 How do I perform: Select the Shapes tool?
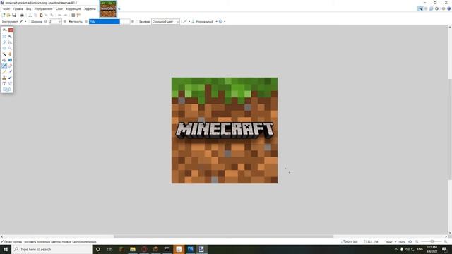[x=7, y=90]
